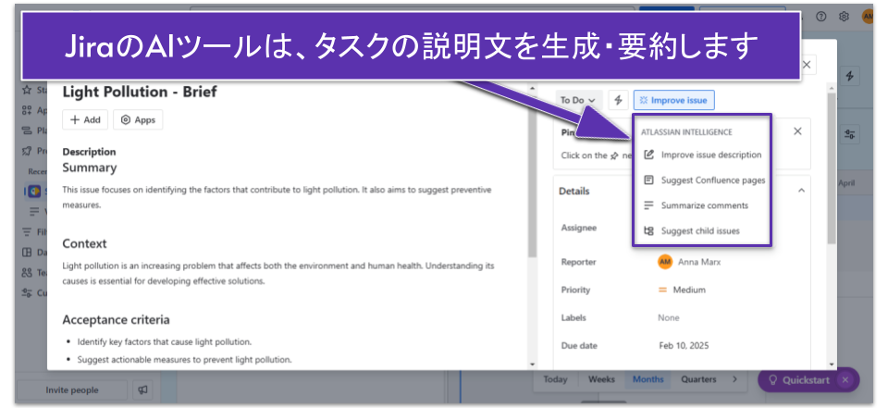Click the Assignee field label
This screenshot has width=888, height=408.
tap(579, 228)
